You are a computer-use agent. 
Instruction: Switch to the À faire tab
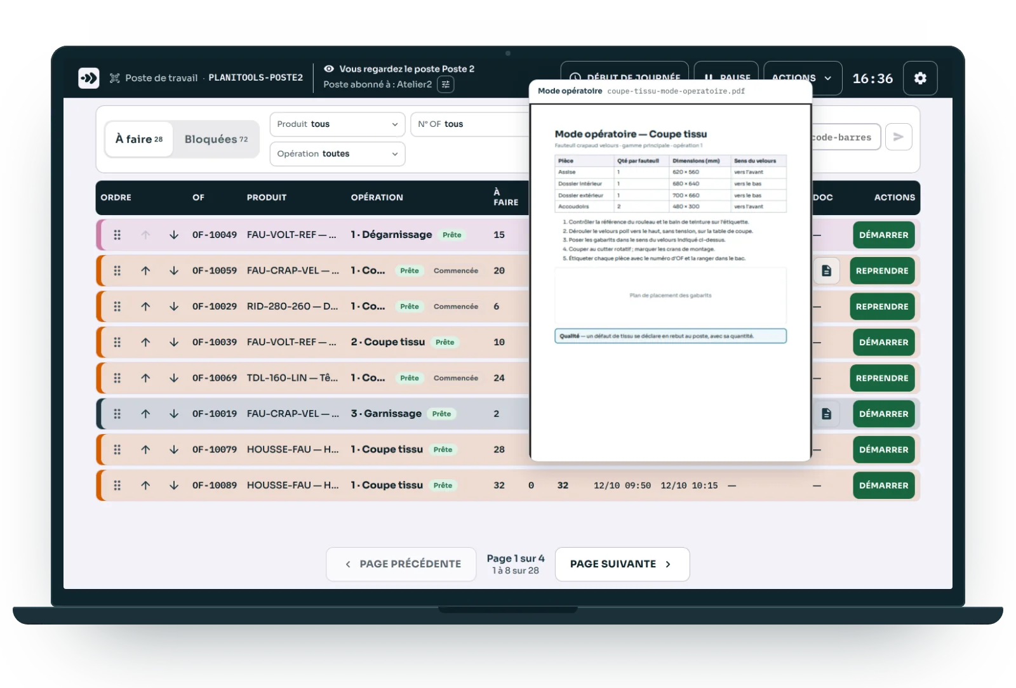coord(139,139)
